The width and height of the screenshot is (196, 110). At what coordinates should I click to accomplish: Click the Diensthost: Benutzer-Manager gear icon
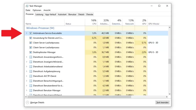30,90
